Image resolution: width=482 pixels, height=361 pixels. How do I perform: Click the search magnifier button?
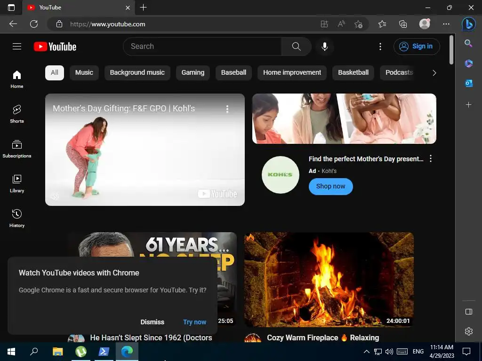(297, 47)
